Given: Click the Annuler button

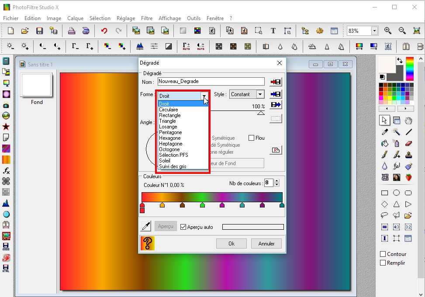Looking at the screenshot, I should pyautogui.click(x=266, y=243).
